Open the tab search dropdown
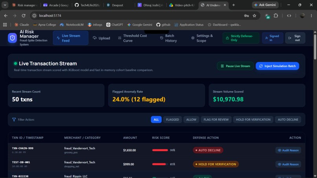The height and width of the screenshot is (178, 317). coord(5,5)
